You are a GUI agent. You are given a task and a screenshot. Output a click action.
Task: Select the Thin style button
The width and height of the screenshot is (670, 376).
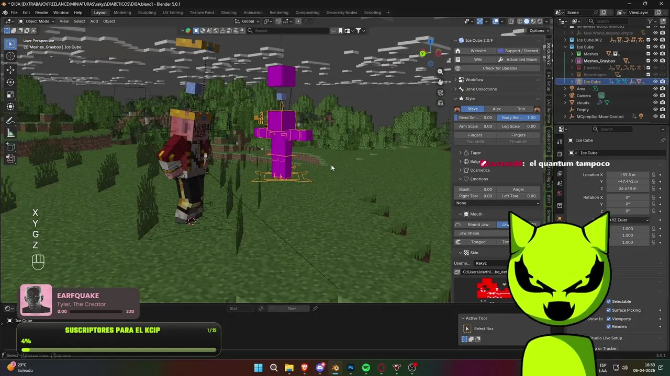pos(521,109)
